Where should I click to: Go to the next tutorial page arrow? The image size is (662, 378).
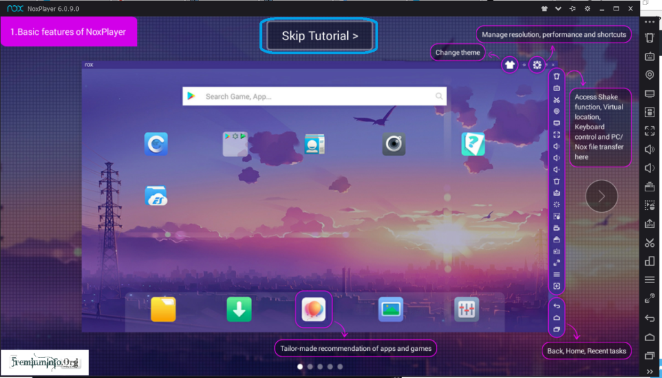[x=602, y=196]
